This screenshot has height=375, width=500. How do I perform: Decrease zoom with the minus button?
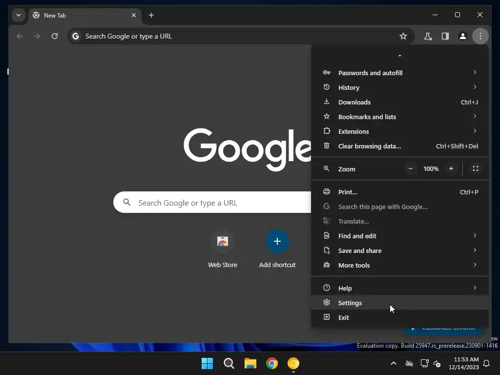(x=410, y=168)
